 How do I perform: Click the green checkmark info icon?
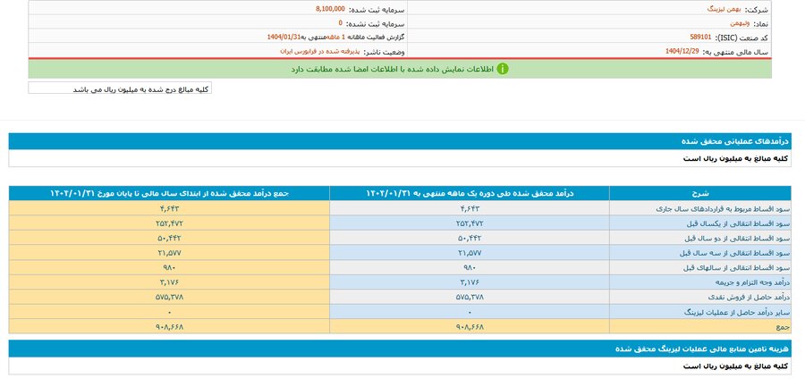(503, 68)
